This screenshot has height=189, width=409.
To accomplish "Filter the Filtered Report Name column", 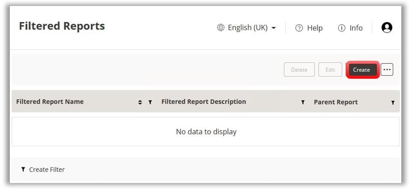I will coord(150,102).
